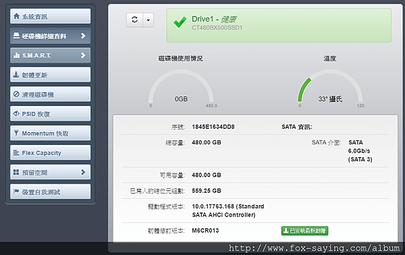Viewport: 405px width, 255px height.
Task: Click the flag icon for 裝置自我測試
Action: (x=16, y=192)
